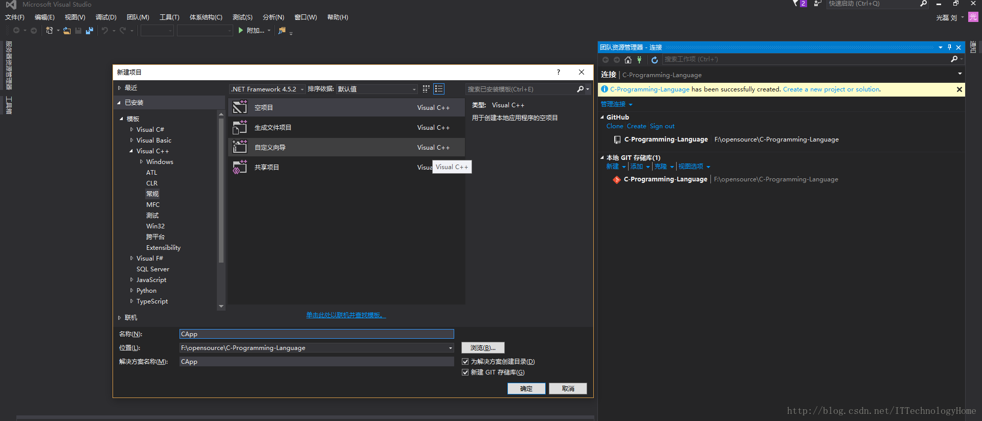Click the Open File toolbar icon
The height and width of the screenshot is (421, 982).
coord(67,31)
